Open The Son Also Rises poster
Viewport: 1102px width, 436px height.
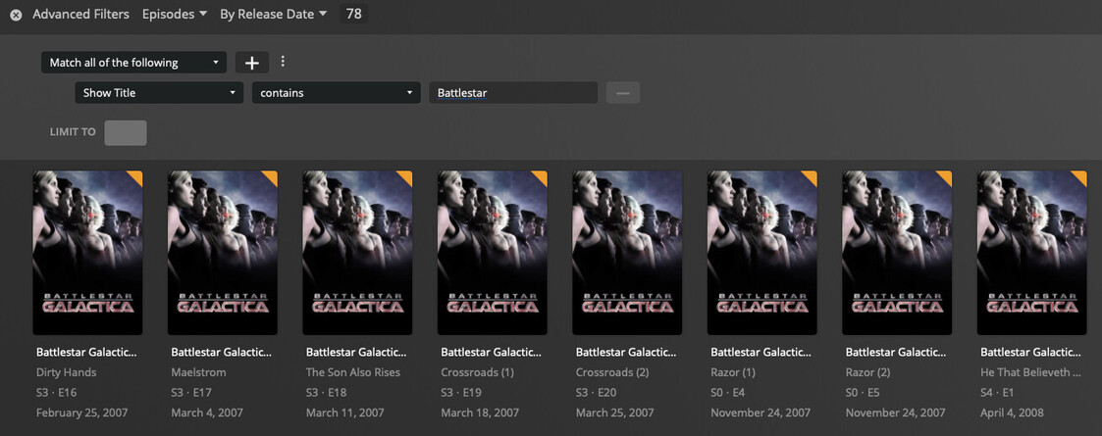[357, 252]
